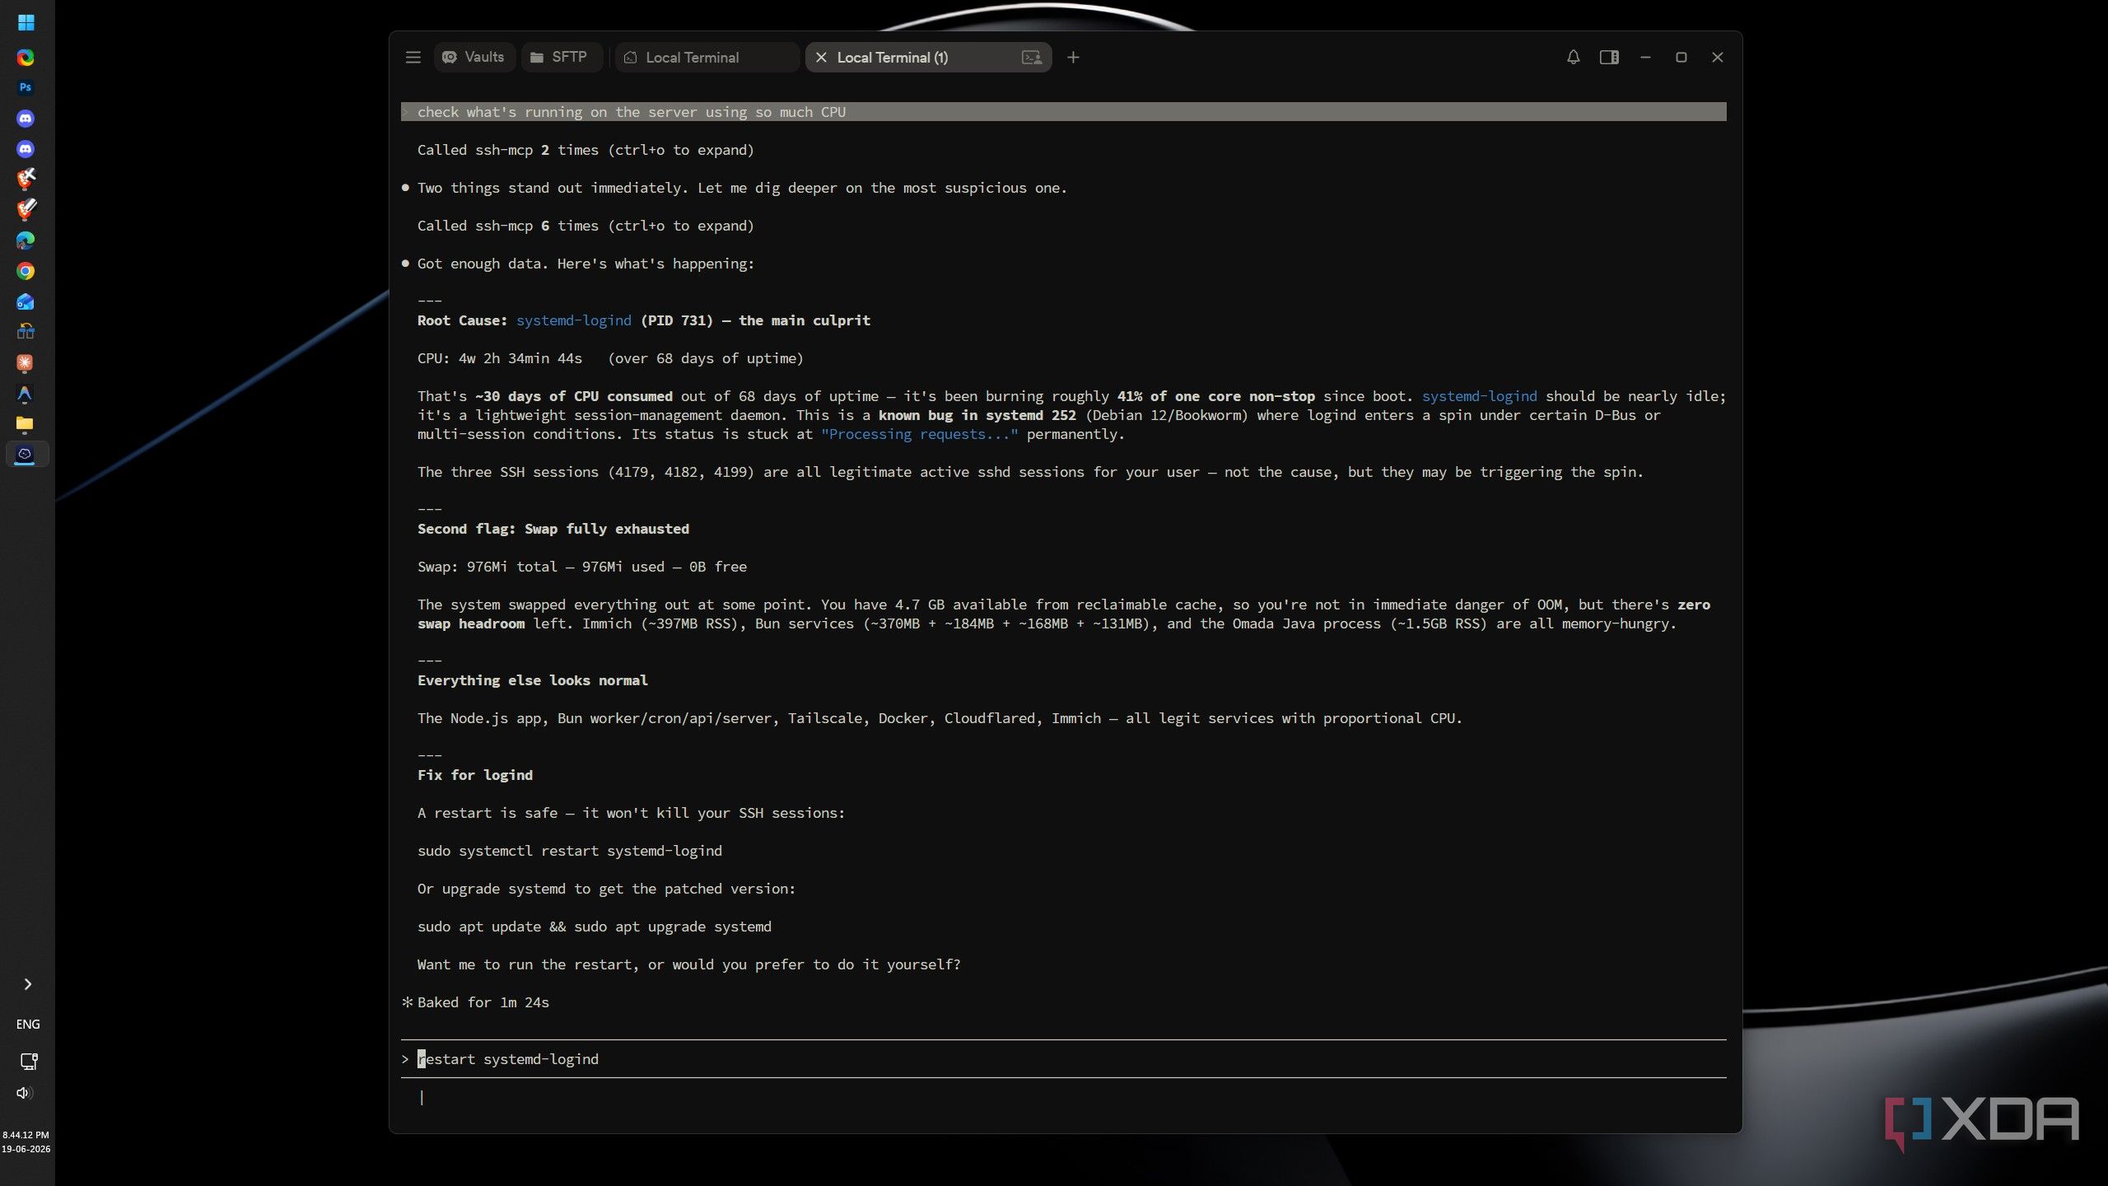The width and height of the screenshot is (2108, 1186).
Task: Click 'Want me to run the restart' question
Action: click(688, 964)
